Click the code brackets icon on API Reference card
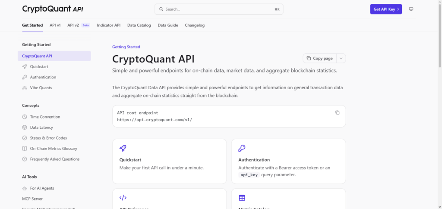This screenshot has height=209, width=442. [x=123, y=198]
